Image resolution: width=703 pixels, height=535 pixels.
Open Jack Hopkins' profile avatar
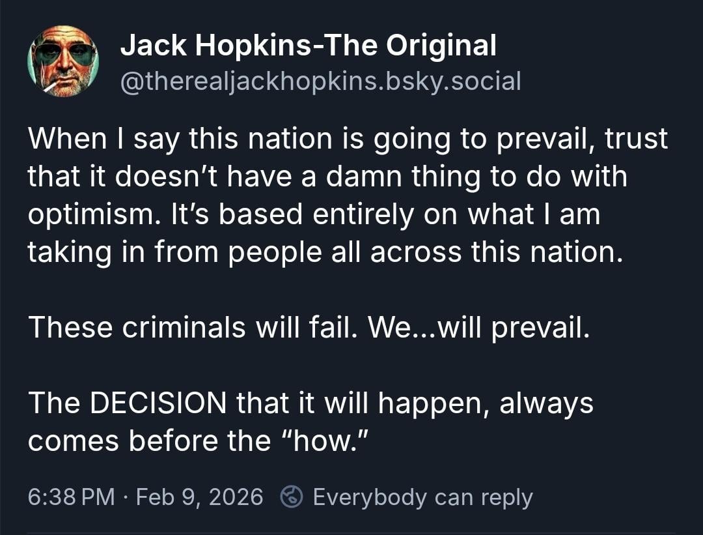pos(63,63)
